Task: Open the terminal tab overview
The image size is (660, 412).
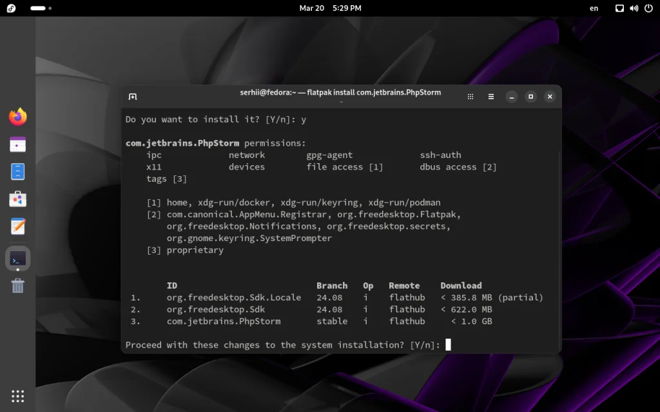Action: (x=471, y=96)
